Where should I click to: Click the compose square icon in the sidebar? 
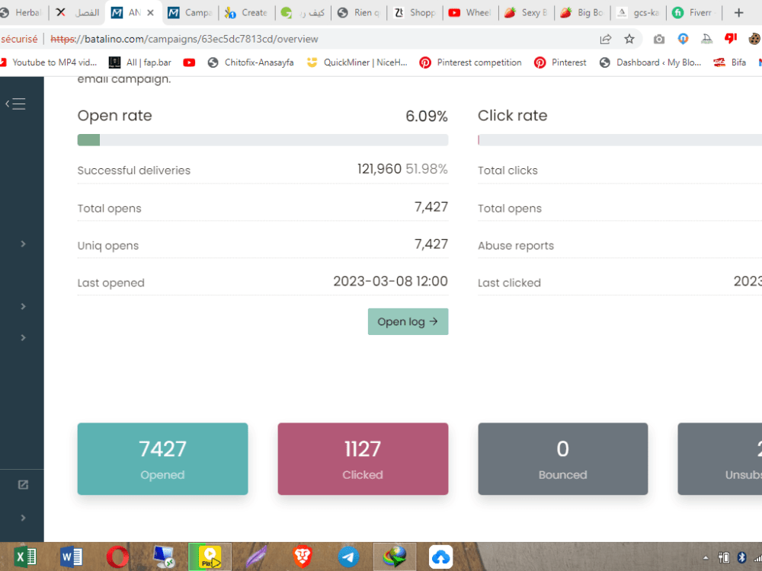(22, 484)
